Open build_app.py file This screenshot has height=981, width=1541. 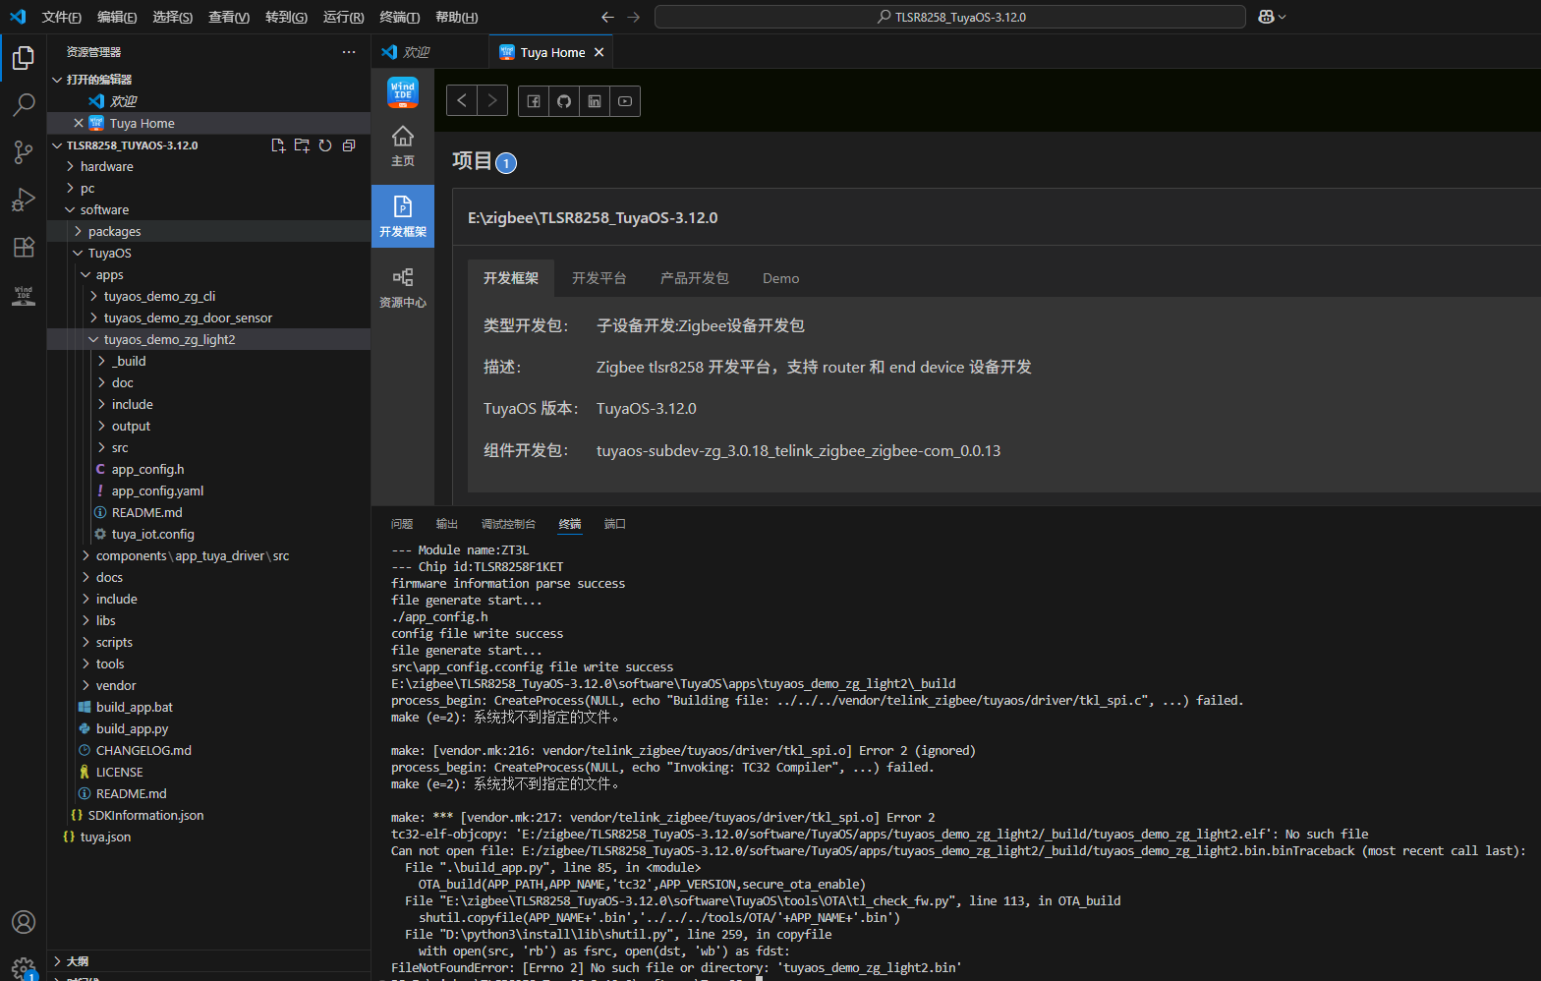[132, 729]
